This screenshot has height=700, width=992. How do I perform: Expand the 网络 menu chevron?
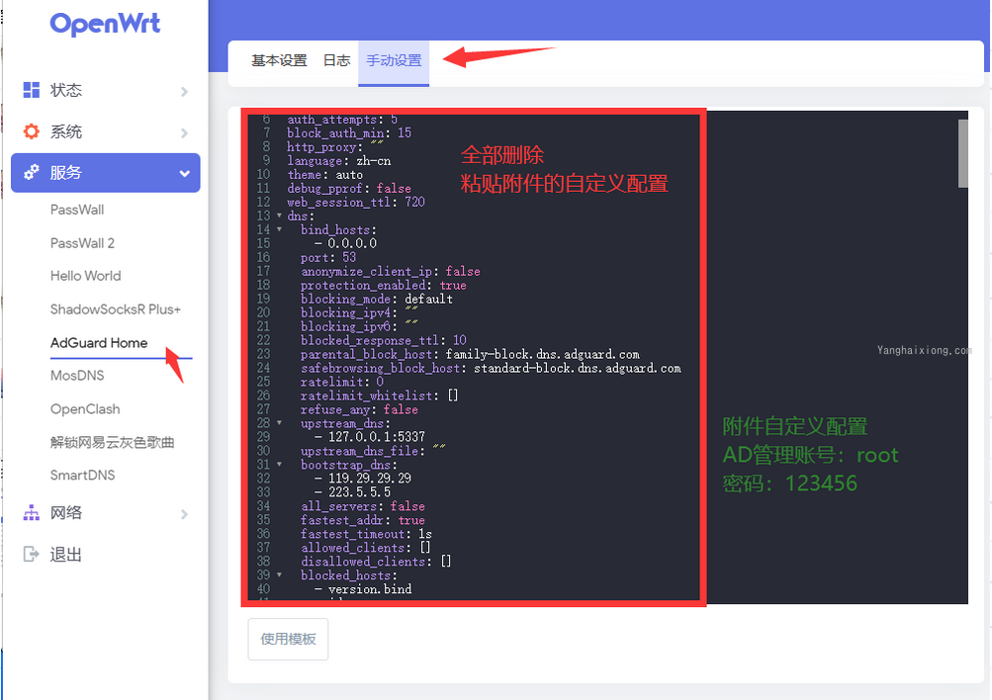coord(184,514)
